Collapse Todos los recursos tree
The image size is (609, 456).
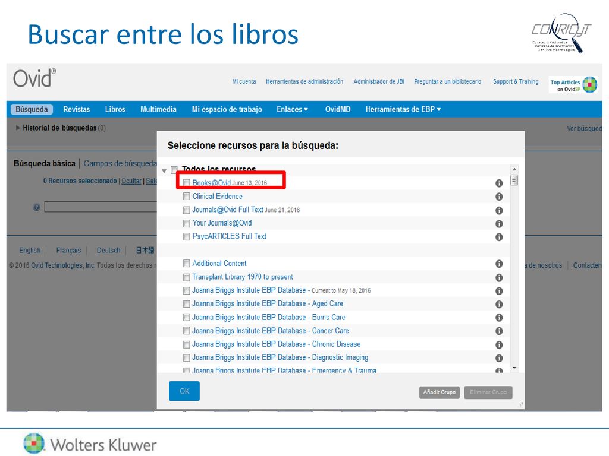click(x=164, y=170)
